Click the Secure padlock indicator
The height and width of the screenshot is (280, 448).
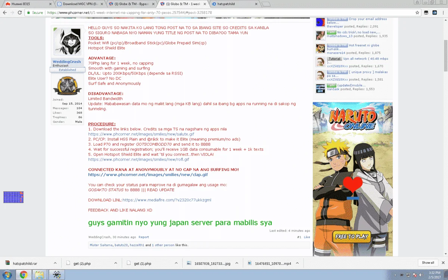point(35,12)
